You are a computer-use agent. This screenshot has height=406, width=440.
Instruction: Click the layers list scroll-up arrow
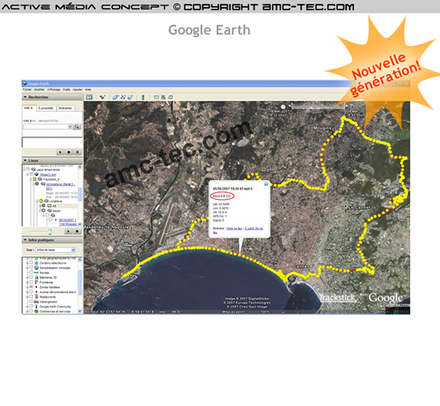tap(80, 260)
